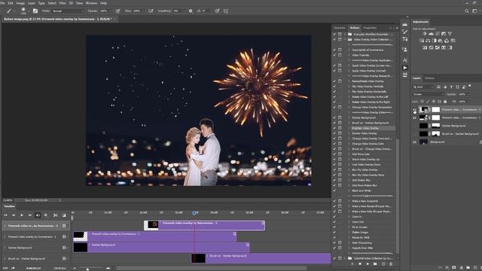482x271 pixels.
Task: Add layer style with fx icon
Action: (447, 268)
